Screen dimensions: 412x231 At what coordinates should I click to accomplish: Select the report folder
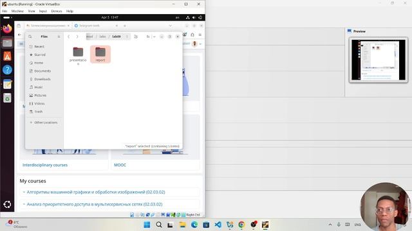click(100, 54)
